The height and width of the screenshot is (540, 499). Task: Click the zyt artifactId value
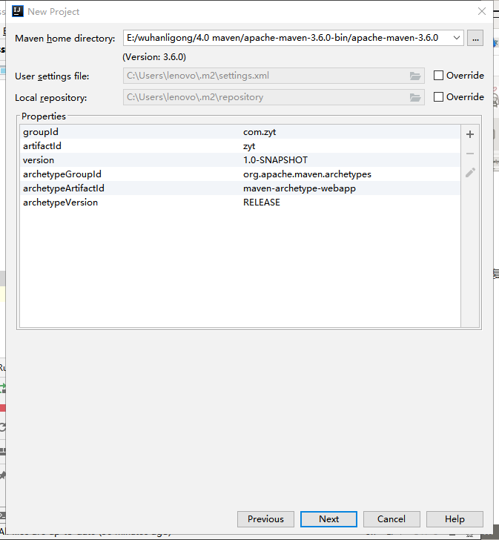tap(249, 146)
